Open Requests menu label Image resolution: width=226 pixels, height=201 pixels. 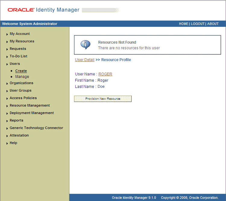click(x=18, y=49)
